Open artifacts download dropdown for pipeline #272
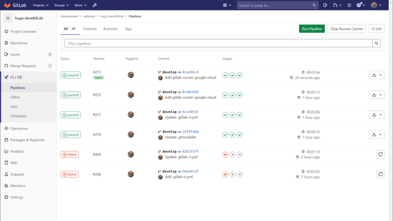 click(x=376, y=95)
